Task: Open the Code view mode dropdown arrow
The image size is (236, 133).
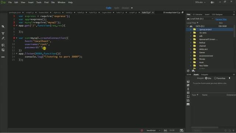Action: coord(132,8)
